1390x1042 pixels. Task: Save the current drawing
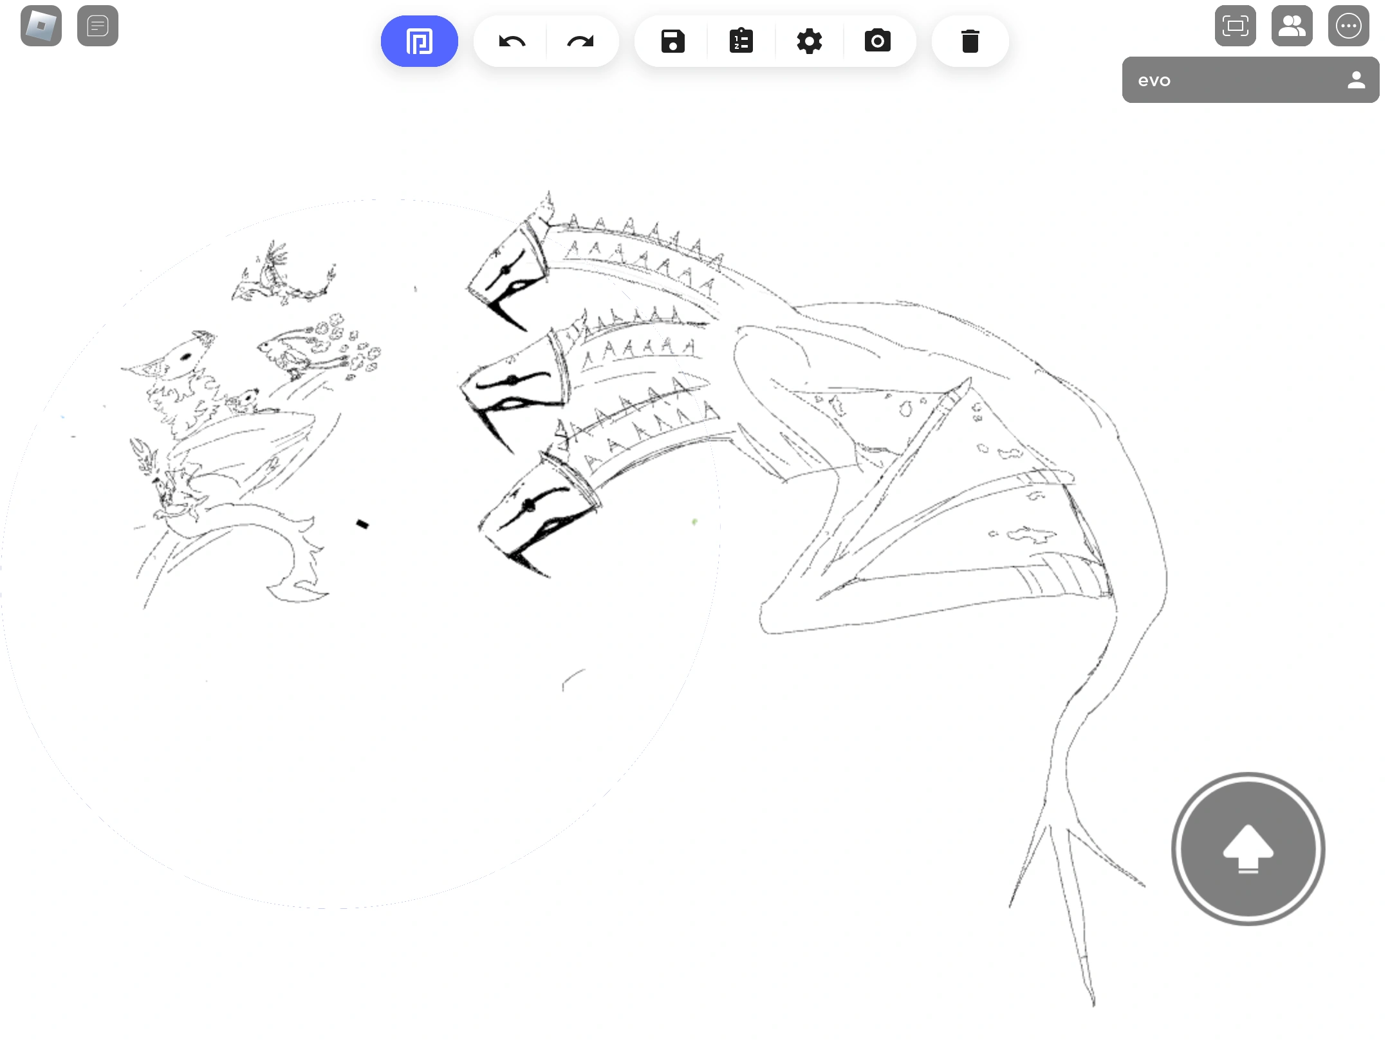point(672,41)
